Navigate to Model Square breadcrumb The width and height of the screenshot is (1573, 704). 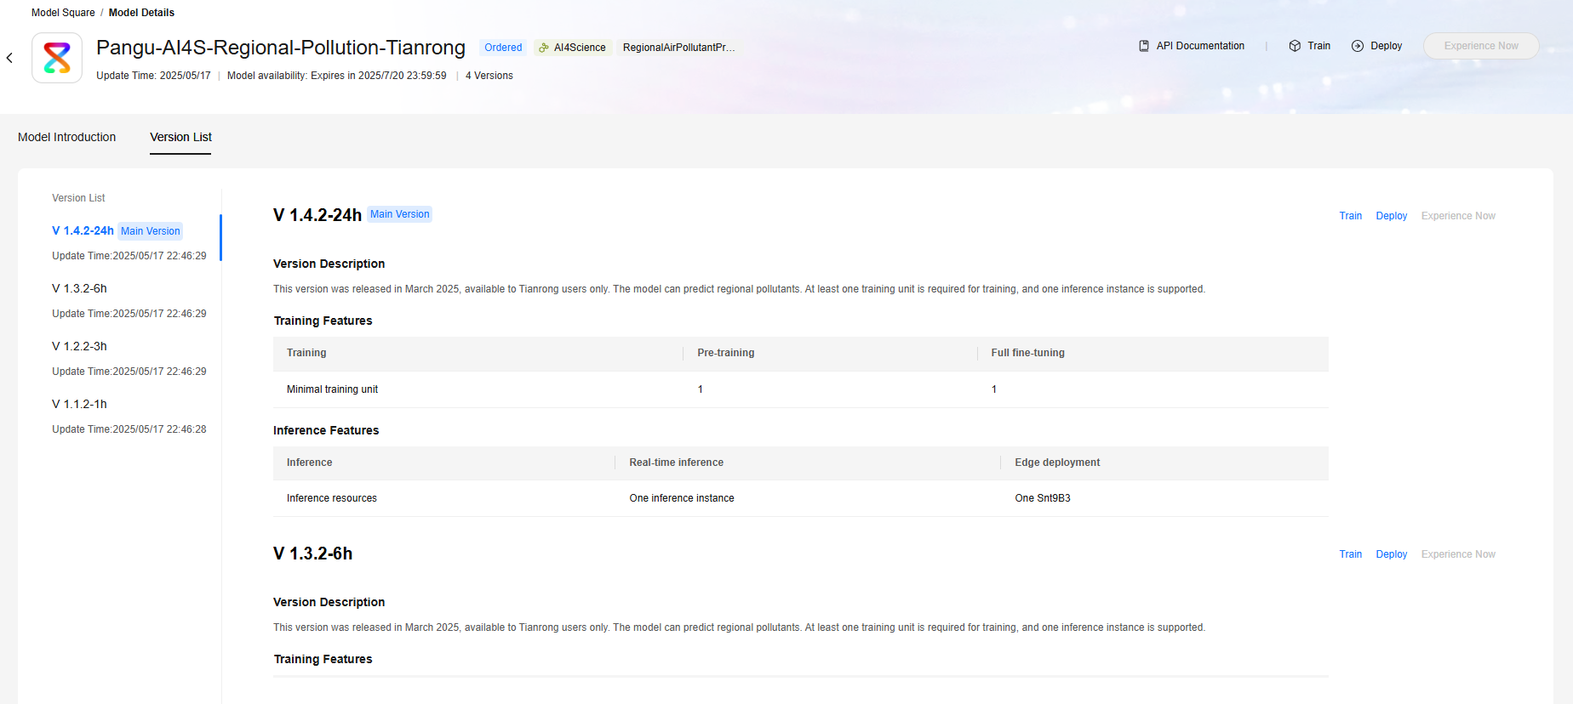click(x=63, y=13)
